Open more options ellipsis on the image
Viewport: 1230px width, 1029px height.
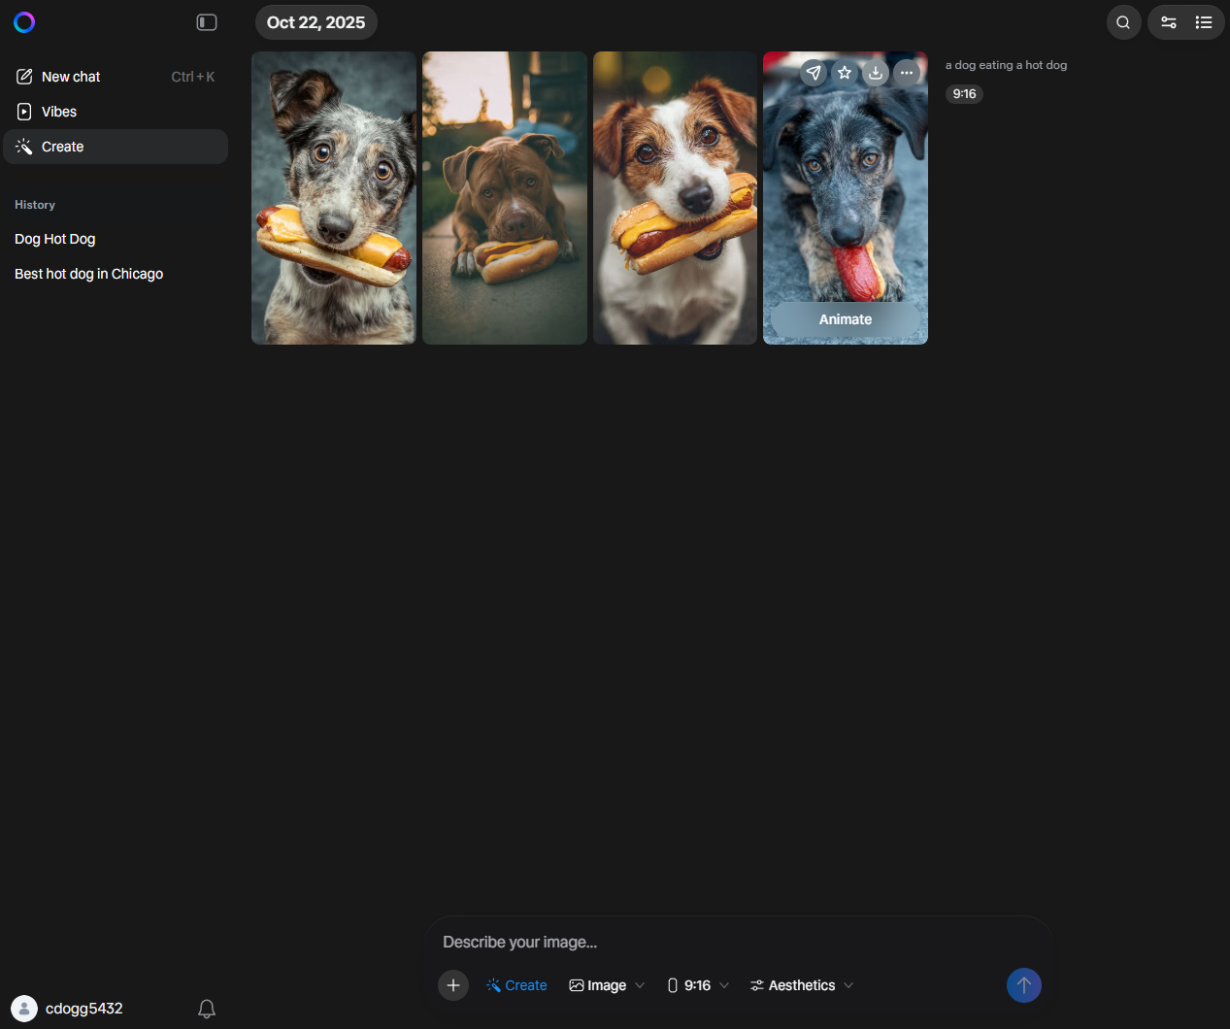point(906,73)
